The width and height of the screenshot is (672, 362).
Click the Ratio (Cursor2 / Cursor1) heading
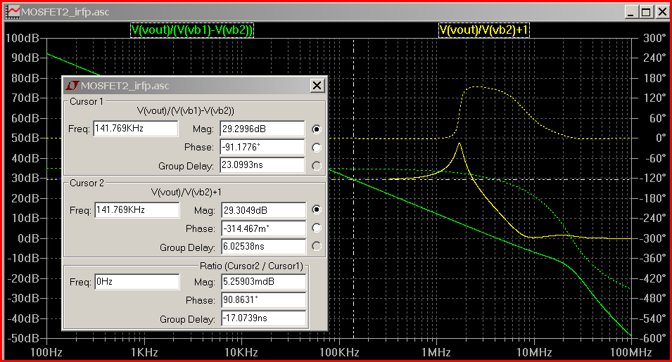click(x=252, y=266)
